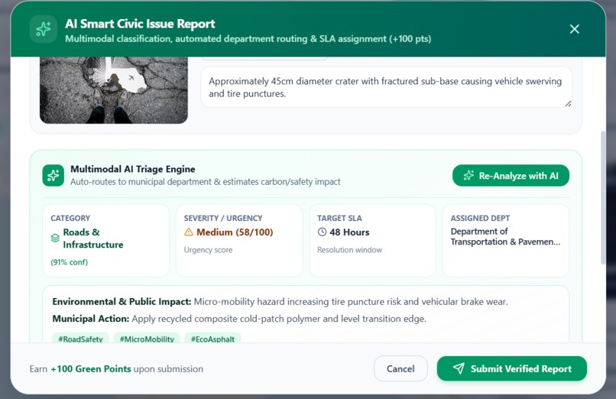Click the Re-Analyze button's sparkle icon
This screenshot has width=616, height=399.
(468, 176)
